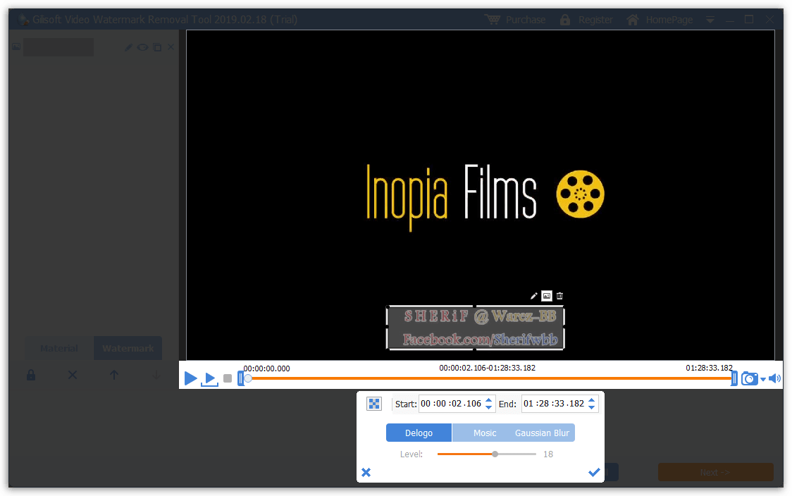Confirm settings with the blue checkmark

[594, 472]
